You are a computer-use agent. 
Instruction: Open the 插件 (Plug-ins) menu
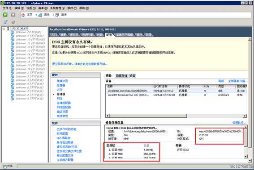(x=72, y=8)
